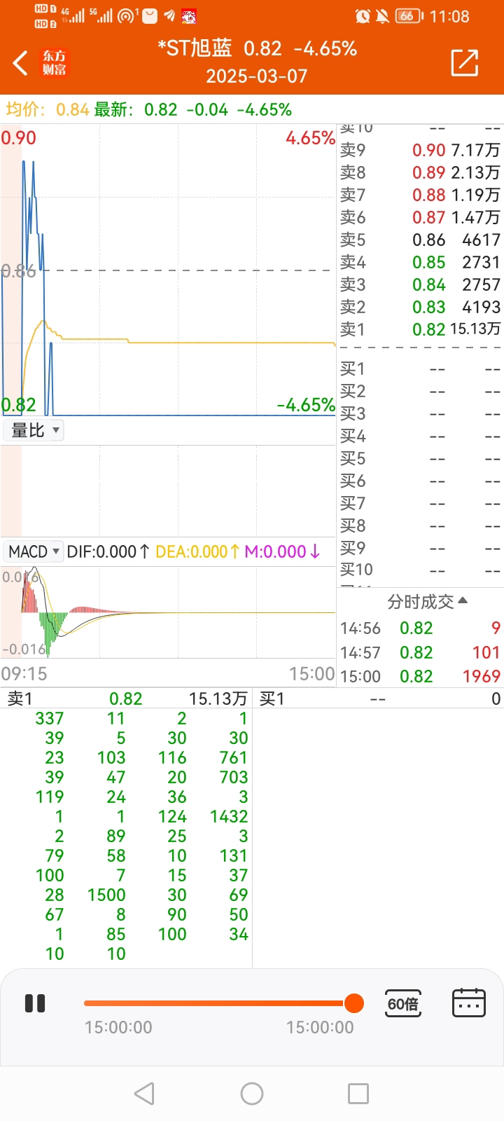Open the MACD indicator dropdown
The height and width of the screenshot is (1121, 504).
(34, 551)
